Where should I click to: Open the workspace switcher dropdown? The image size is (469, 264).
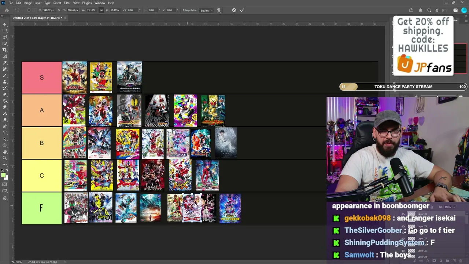tap(445, 10)
